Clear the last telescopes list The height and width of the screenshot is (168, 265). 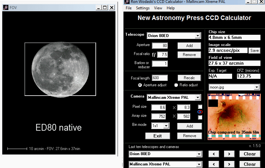click(250, 154)
